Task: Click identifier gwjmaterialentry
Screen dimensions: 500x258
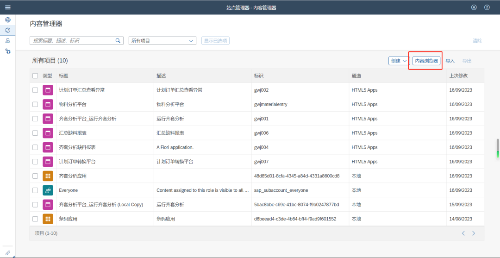Action: [x=271, y=104]
